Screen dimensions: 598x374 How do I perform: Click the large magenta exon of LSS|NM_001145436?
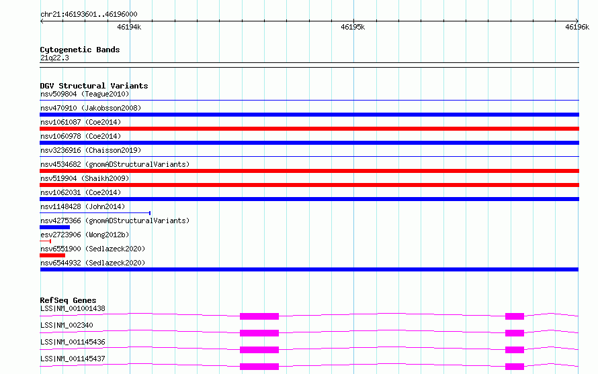(x=259, y=350)
